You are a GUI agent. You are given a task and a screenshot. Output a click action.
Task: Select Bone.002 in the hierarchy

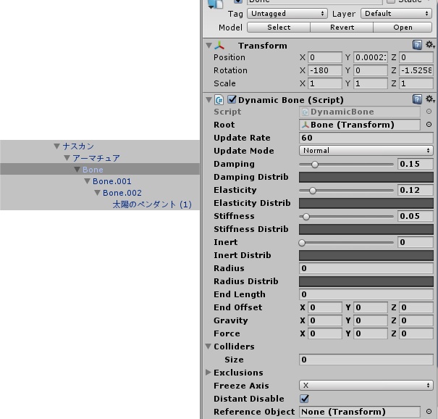point(122,193)
